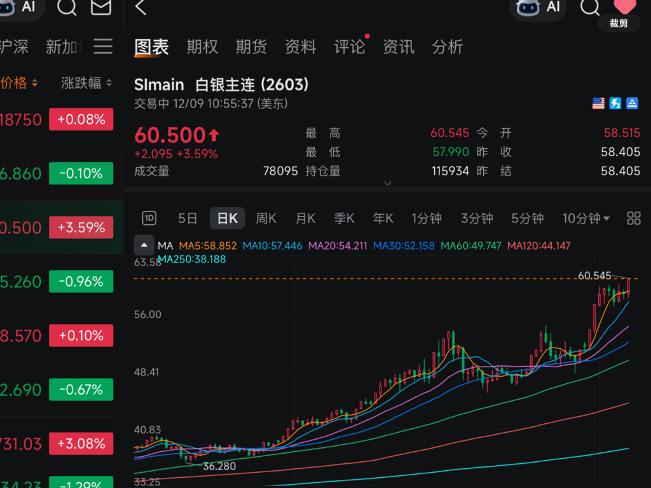This screenshot has height=488, width=651.
Task: Switch to the 期货 tab
Action: click(x=251, y=46)
